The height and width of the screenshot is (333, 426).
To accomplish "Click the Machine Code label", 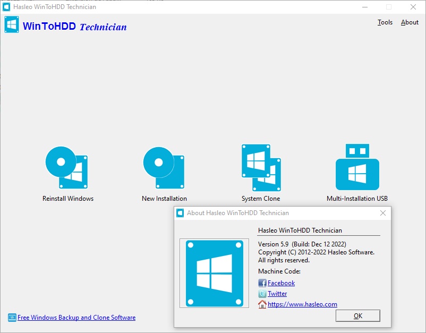I will [x=279, y=271].
